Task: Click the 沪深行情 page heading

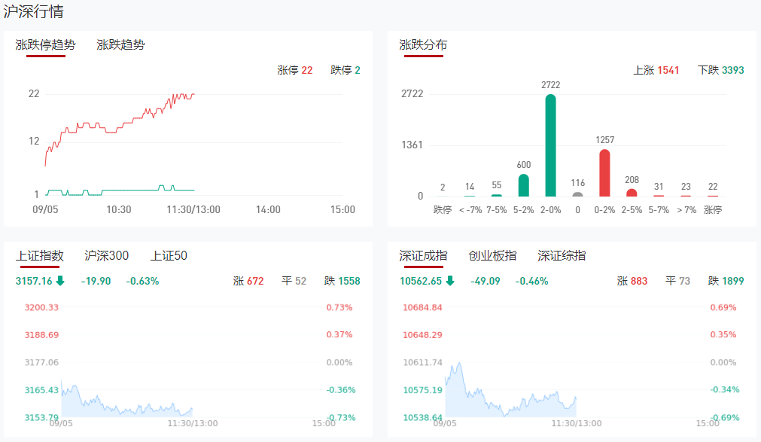Action: (x=33, y=11)
